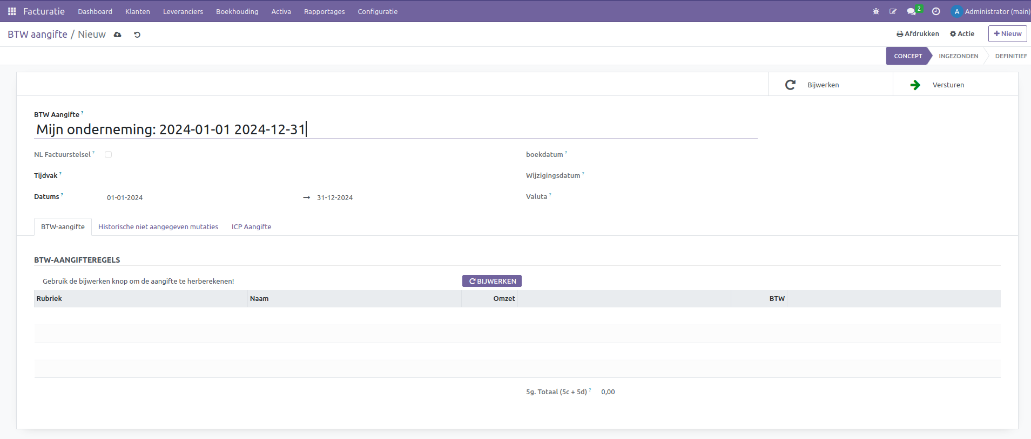Open the Administrator user menu
This screenshot has width=1031, height=439.
[990, 11]
